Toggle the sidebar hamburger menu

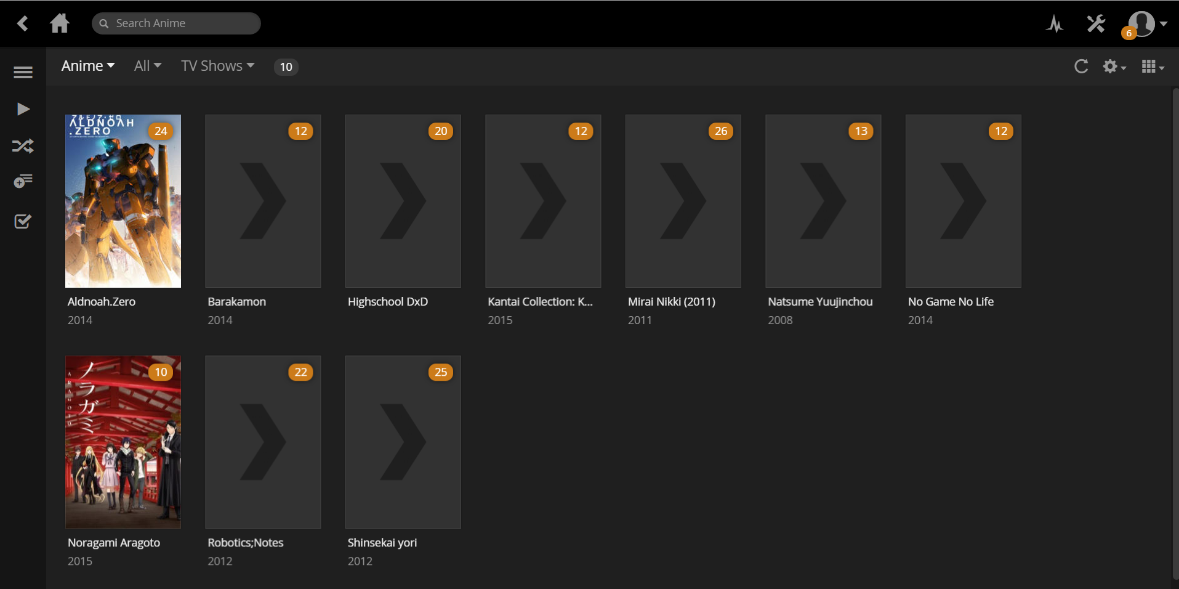coord(23,73)
